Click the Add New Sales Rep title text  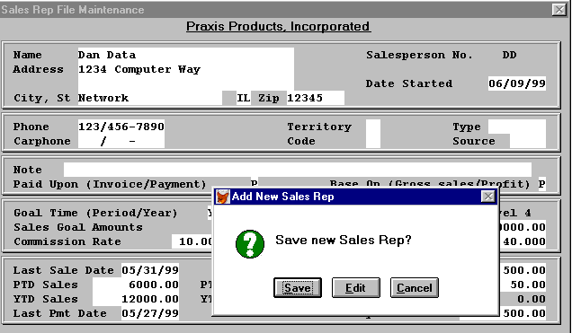point(282,197)
